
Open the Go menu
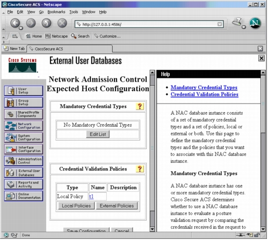coord(41,12)
